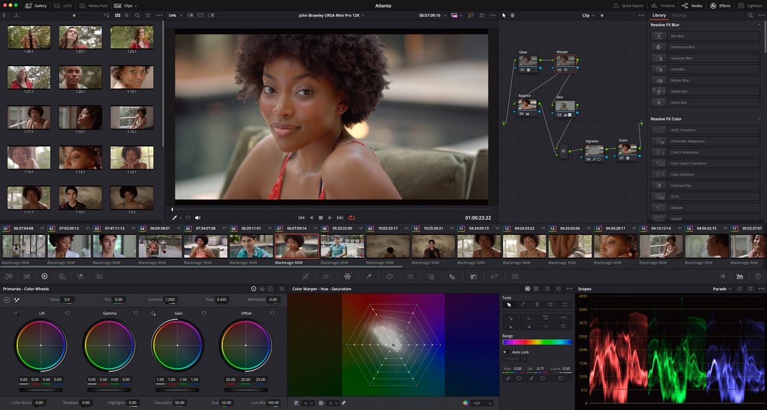This screenshot has height=410, width=767.
Task: Select the Tracker palette icon
Action: point(411,276)
